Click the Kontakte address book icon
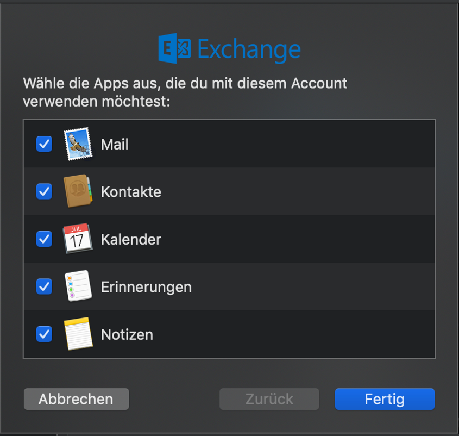Screen dimensions: 459x436 click(78, 191)
